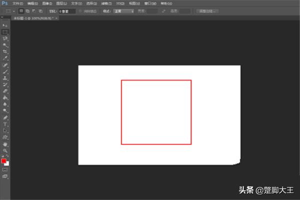Toggle Quick Mask mode

pos(5,170)
